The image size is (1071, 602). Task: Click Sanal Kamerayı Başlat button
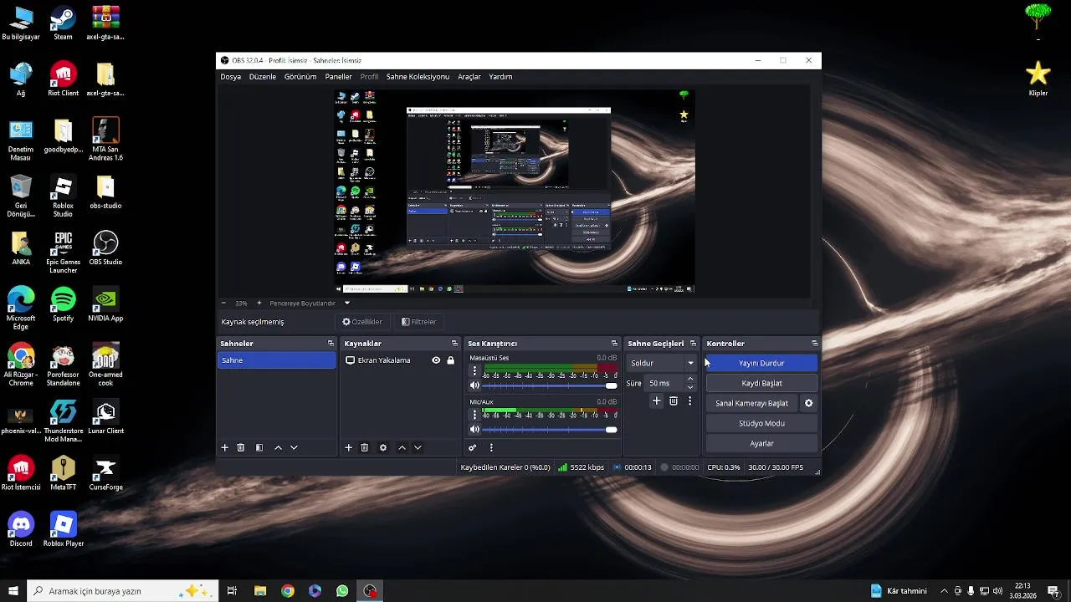pyautogui.click(x=752, y=403)
